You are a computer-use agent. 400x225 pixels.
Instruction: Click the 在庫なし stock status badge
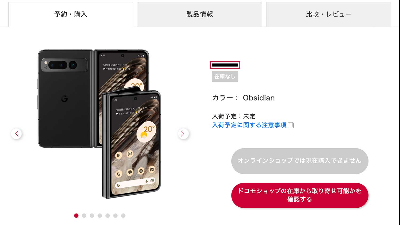pos(225,77)
